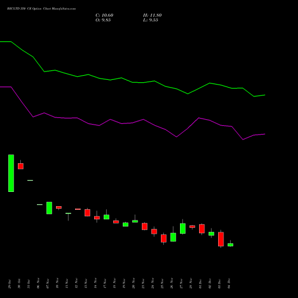Click the 11 Nov date label

(x=67, y=283)
